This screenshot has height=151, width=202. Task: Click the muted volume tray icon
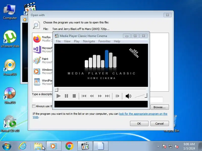coord(176,146)
